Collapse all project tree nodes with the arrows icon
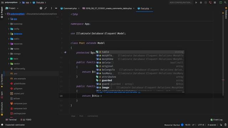228x128 pixels. pos(46,8)
